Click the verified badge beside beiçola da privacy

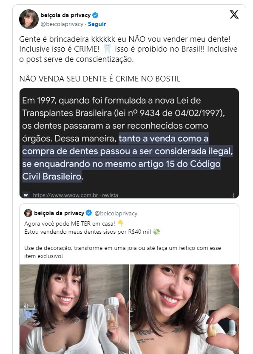tap(95, 15)
